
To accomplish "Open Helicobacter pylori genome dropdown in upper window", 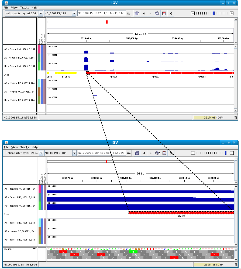I will 41,13.
